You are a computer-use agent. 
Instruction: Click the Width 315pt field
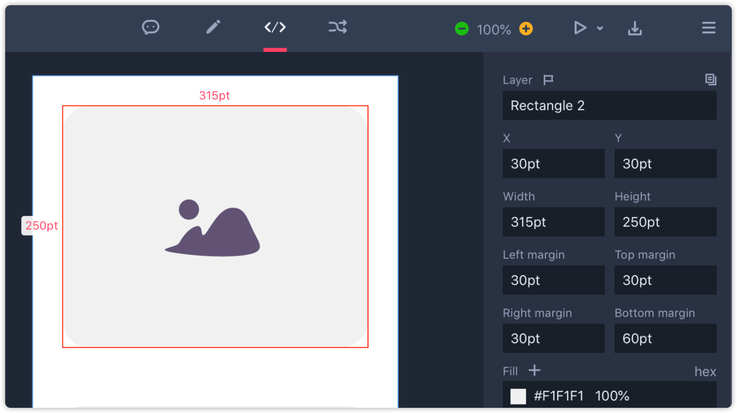[x=554, y=222]
